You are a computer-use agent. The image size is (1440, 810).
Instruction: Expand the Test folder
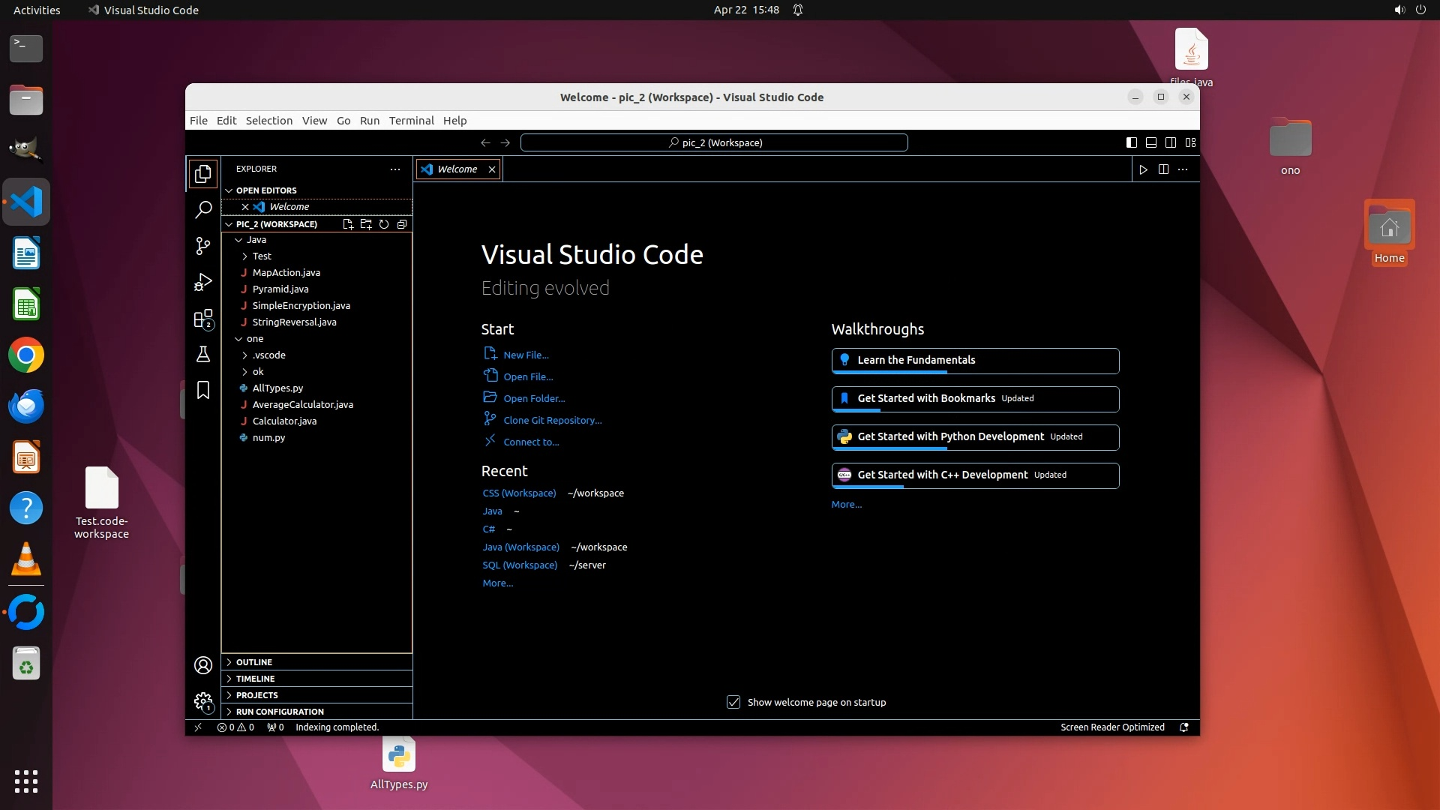[x=261, y=256]
